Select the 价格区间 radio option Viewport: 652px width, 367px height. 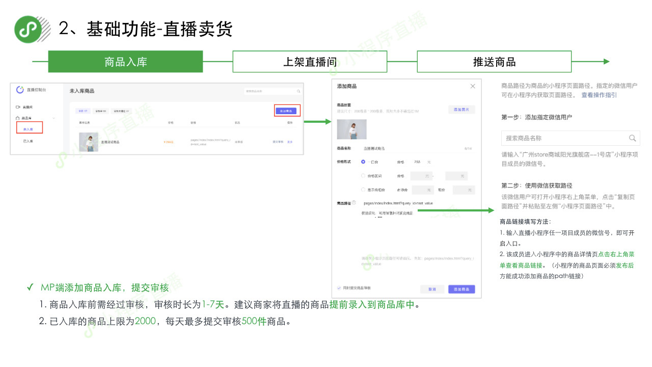click(x=363, y=176)
